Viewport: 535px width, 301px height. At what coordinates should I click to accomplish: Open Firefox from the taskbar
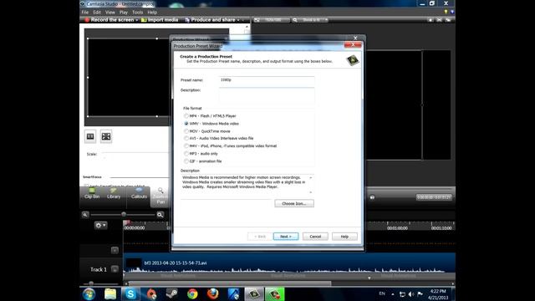(x=213, y=293)
